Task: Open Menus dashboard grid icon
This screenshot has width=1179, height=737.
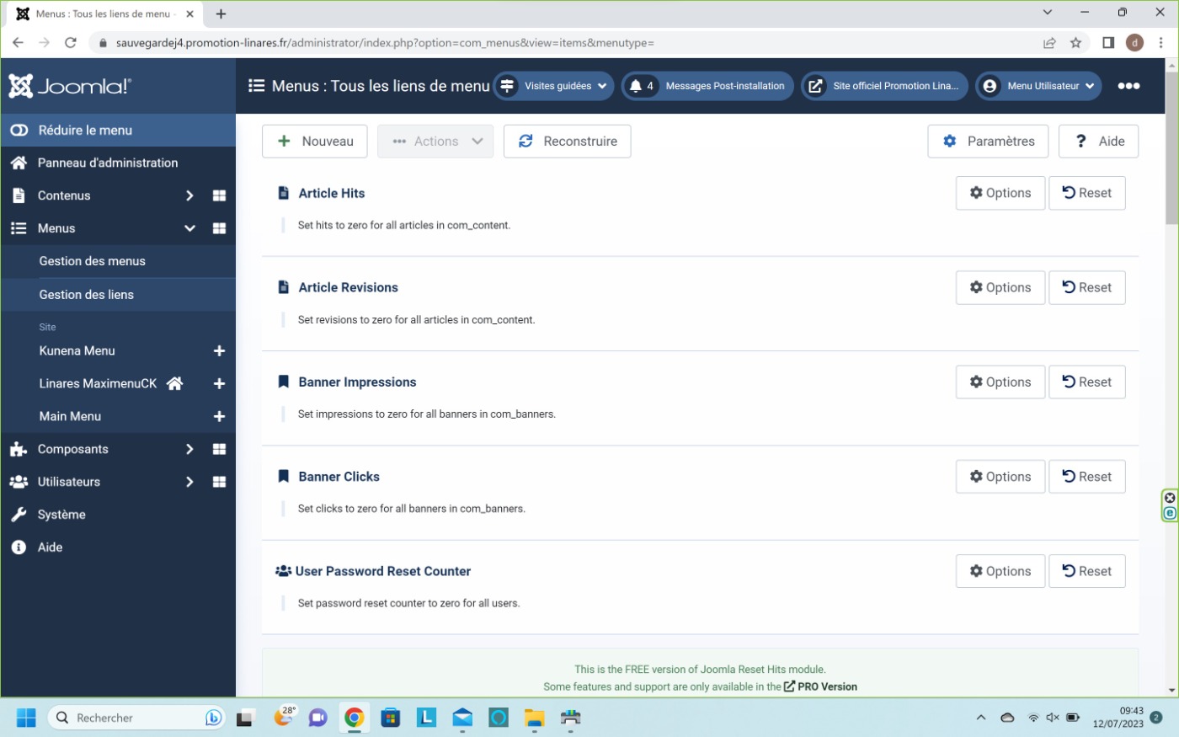Action: (x=219, y=228)
